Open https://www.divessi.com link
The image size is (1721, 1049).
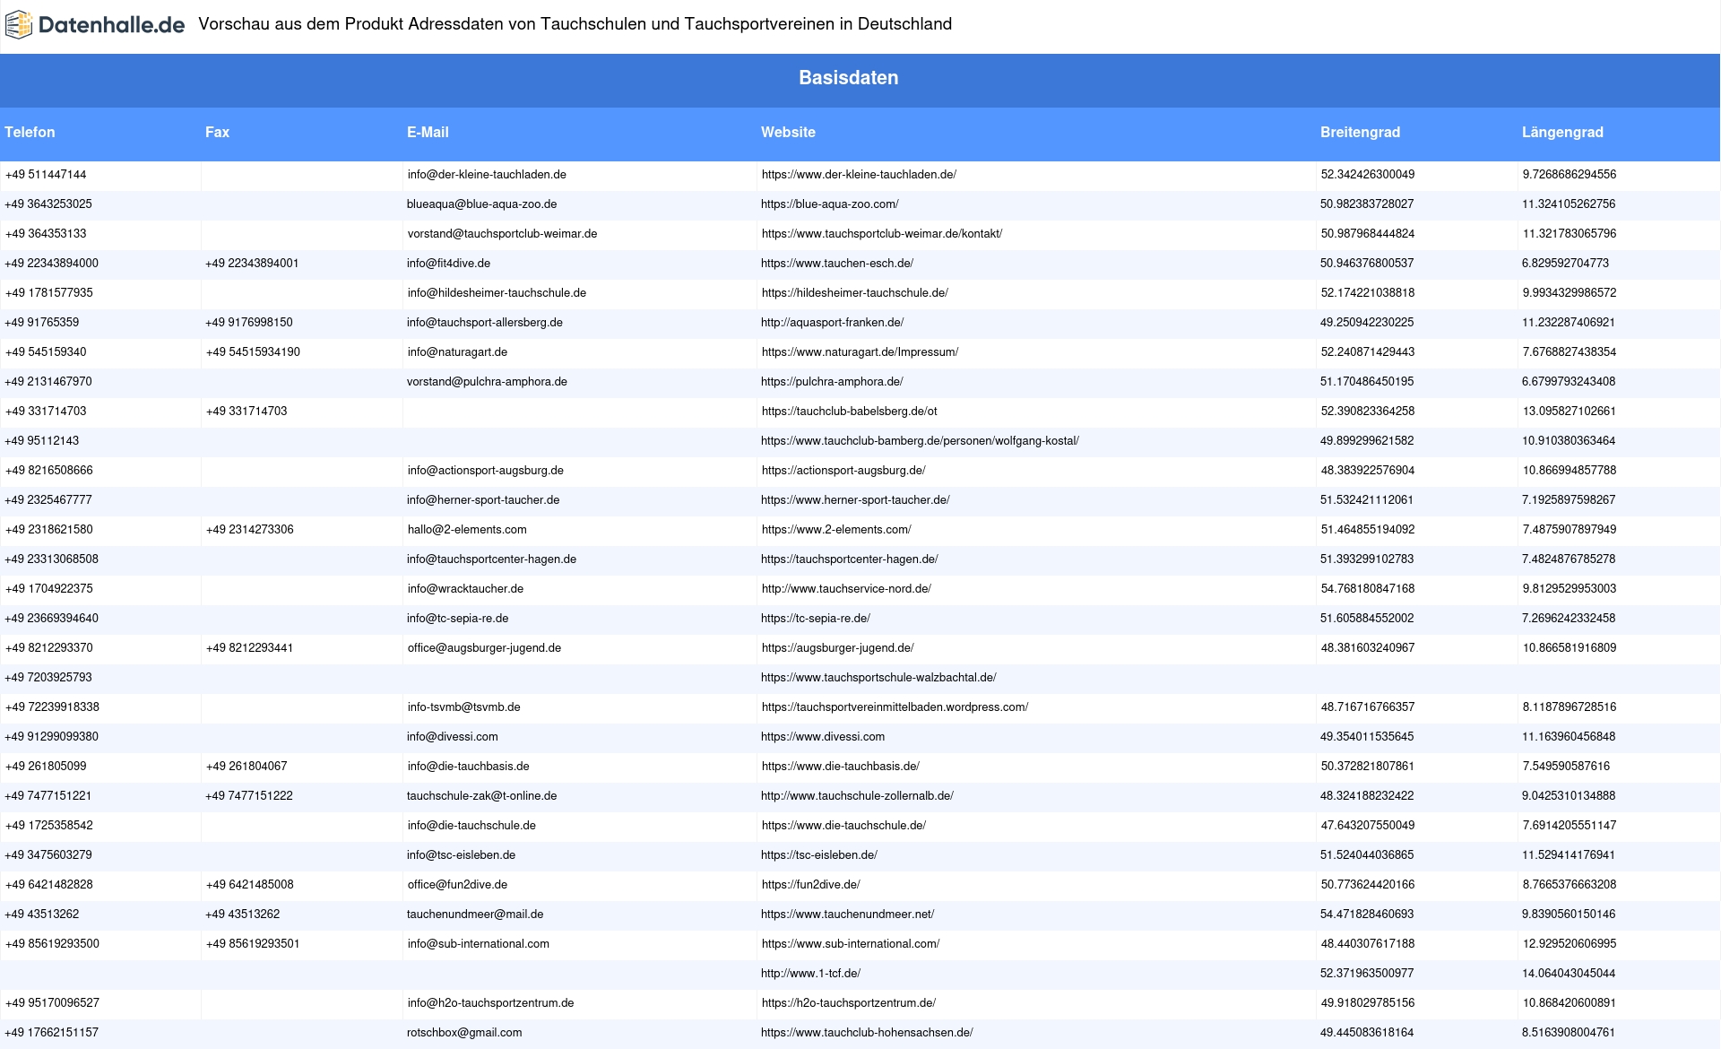[x=823, y=737]
